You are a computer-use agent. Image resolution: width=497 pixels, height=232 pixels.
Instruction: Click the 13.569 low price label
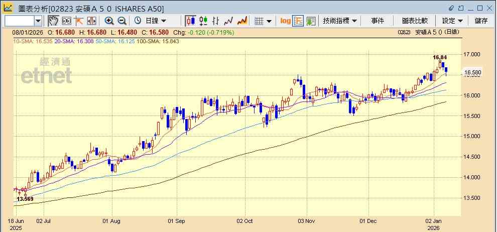point(25,199)
